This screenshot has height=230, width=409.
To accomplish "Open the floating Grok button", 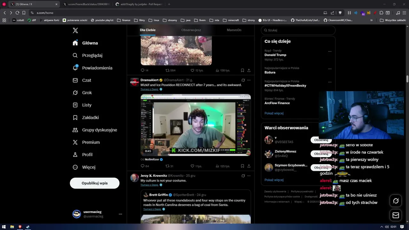I will click(396, 201).
